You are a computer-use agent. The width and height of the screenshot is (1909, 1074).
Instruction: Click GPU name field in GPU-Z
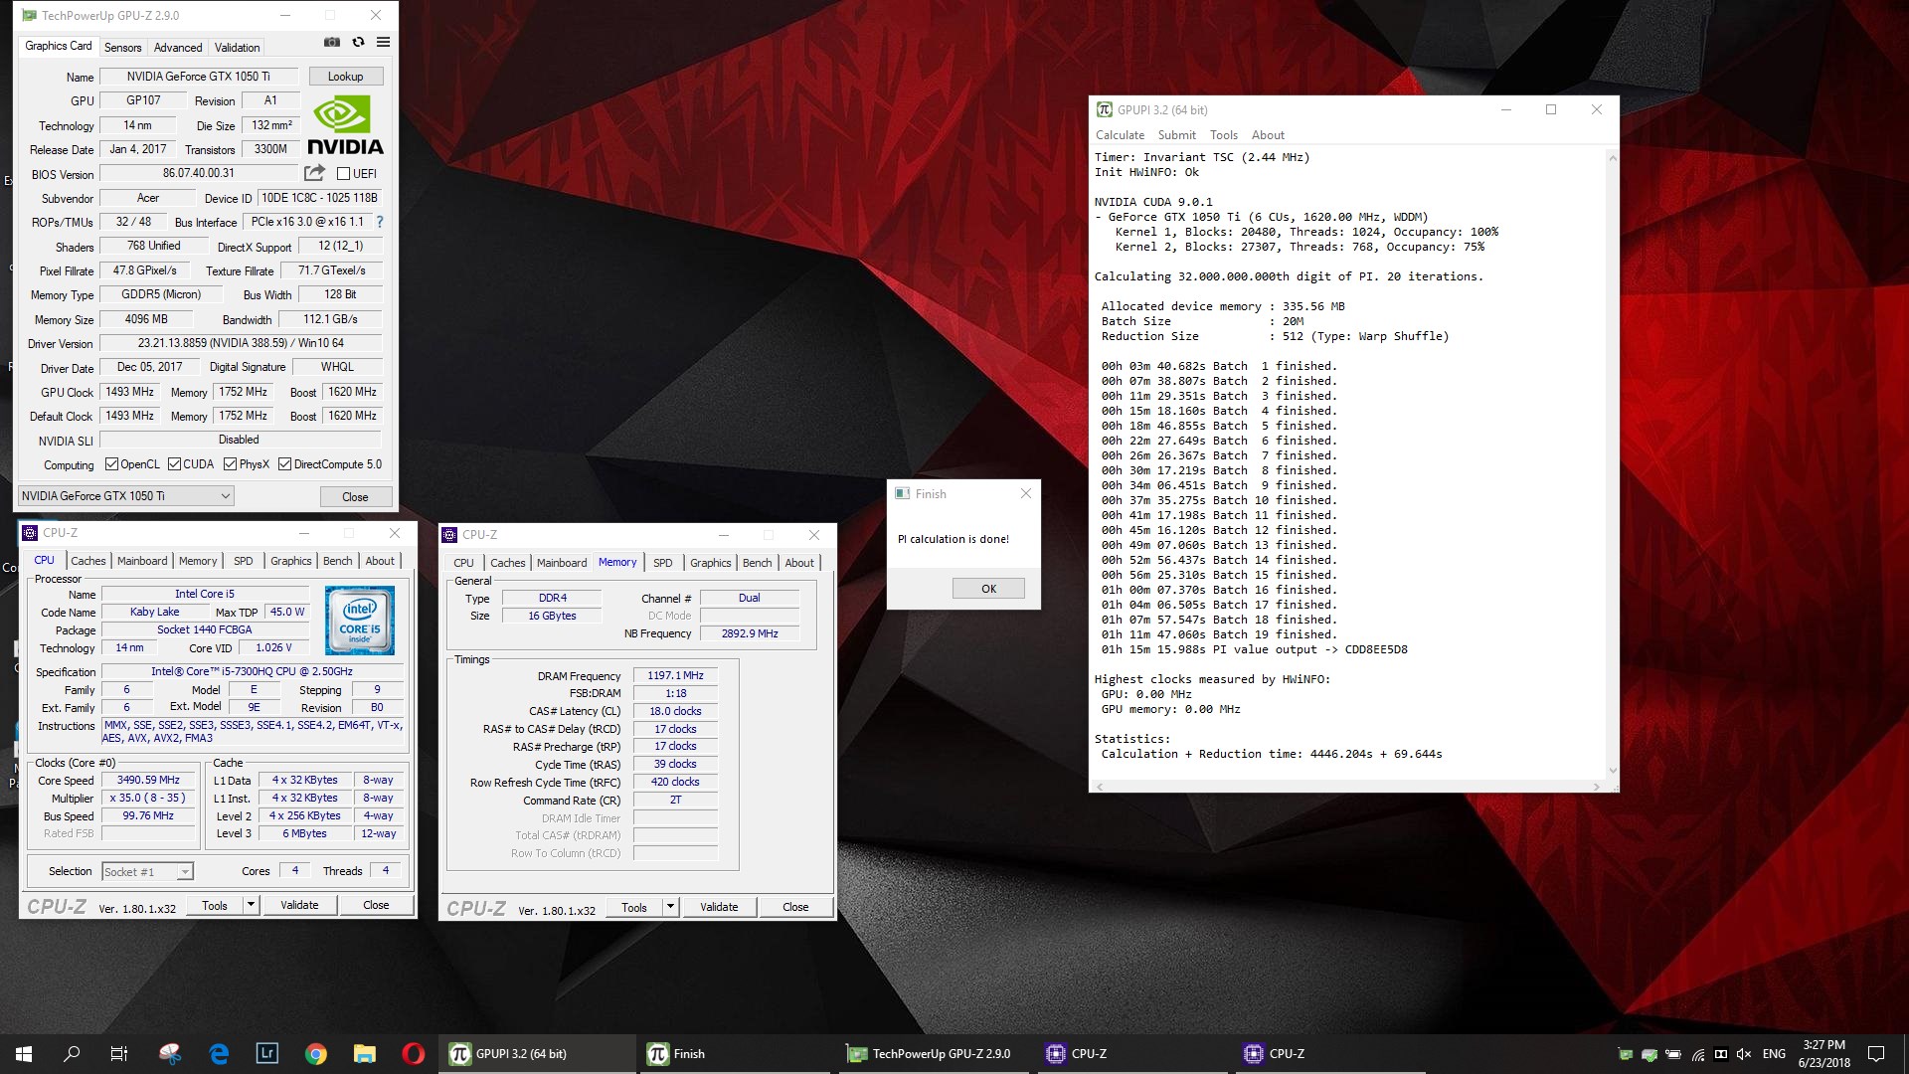[199, 77]
